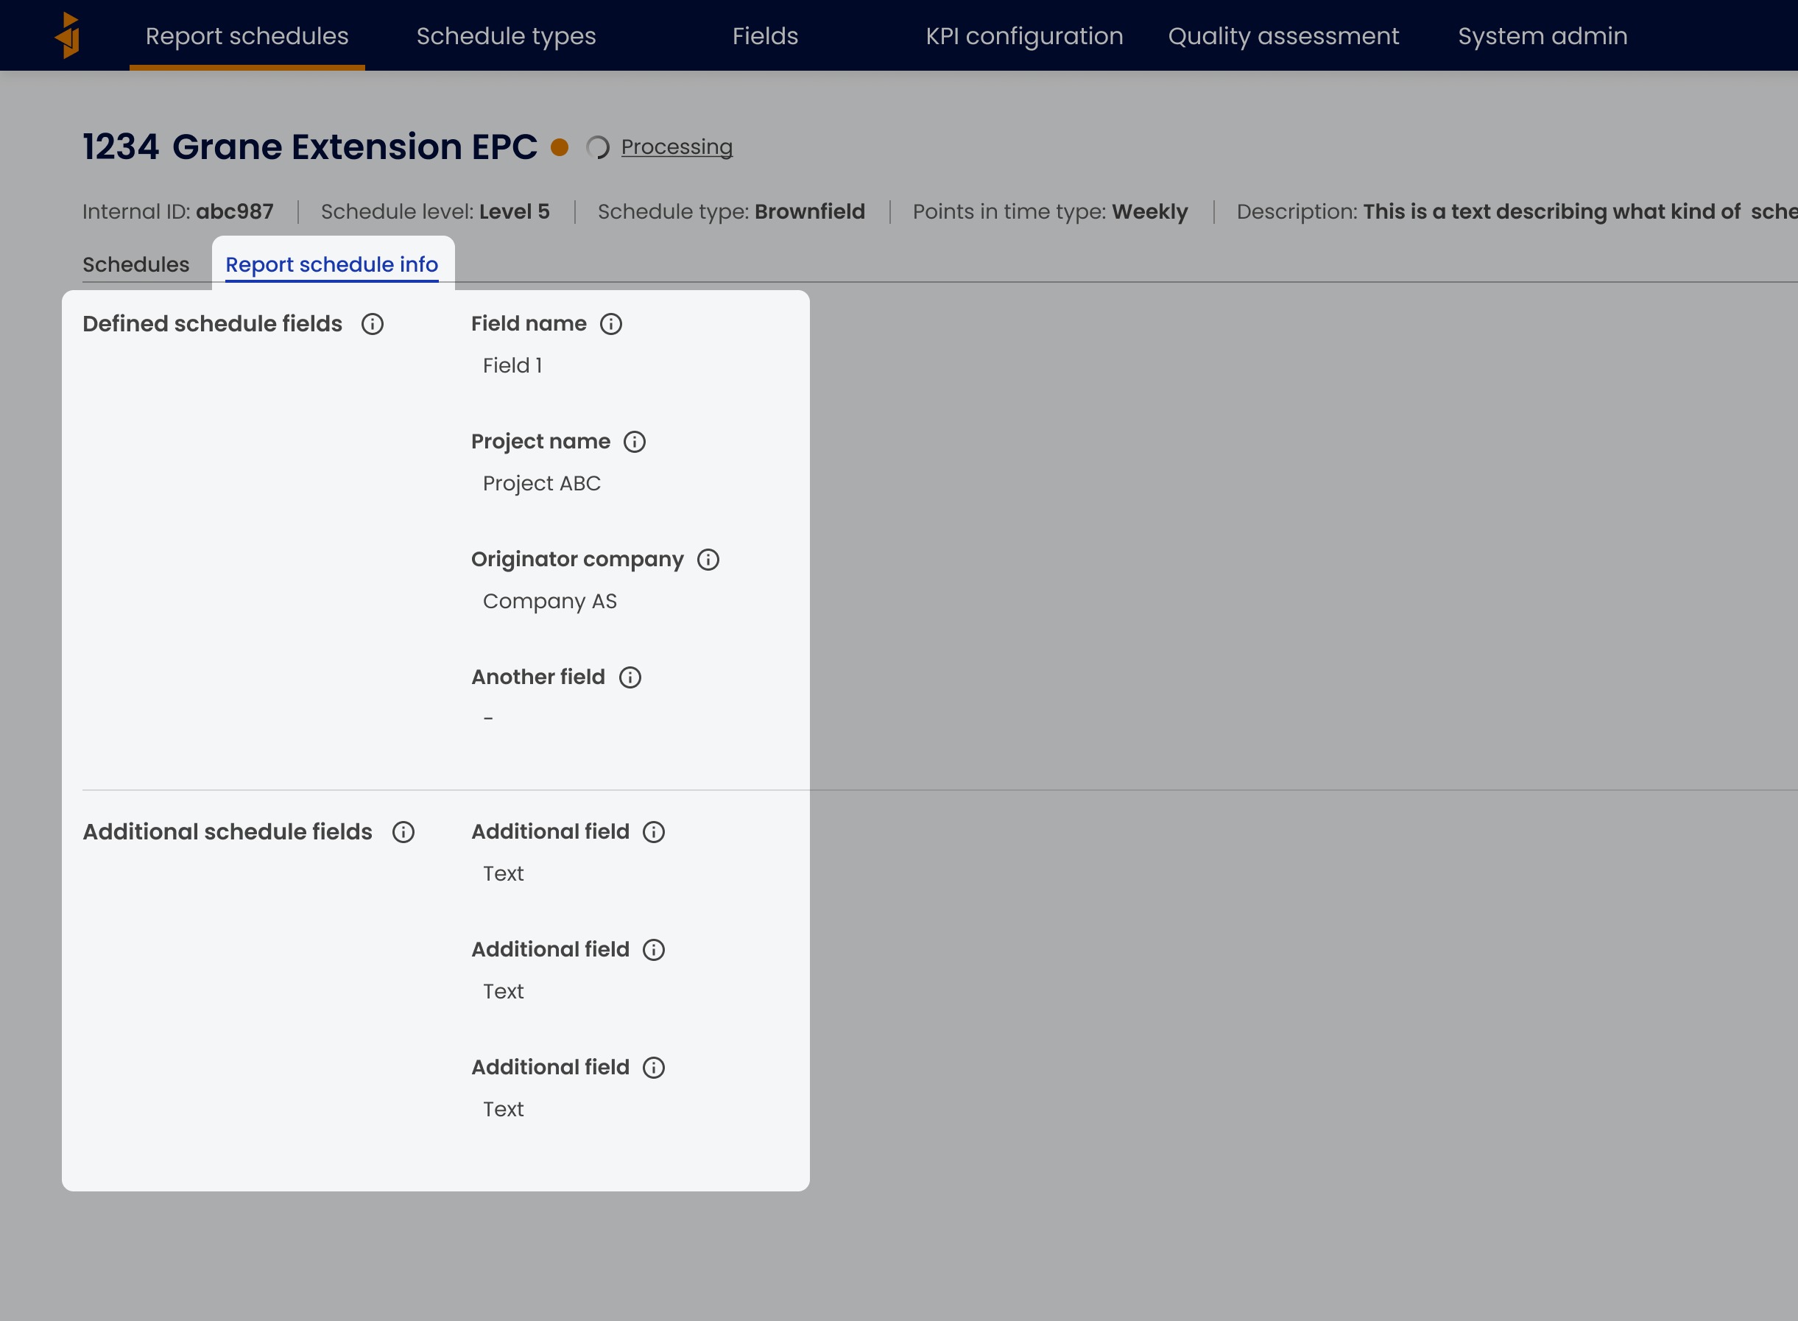Go to the Fields navigation item

point(765,36)
